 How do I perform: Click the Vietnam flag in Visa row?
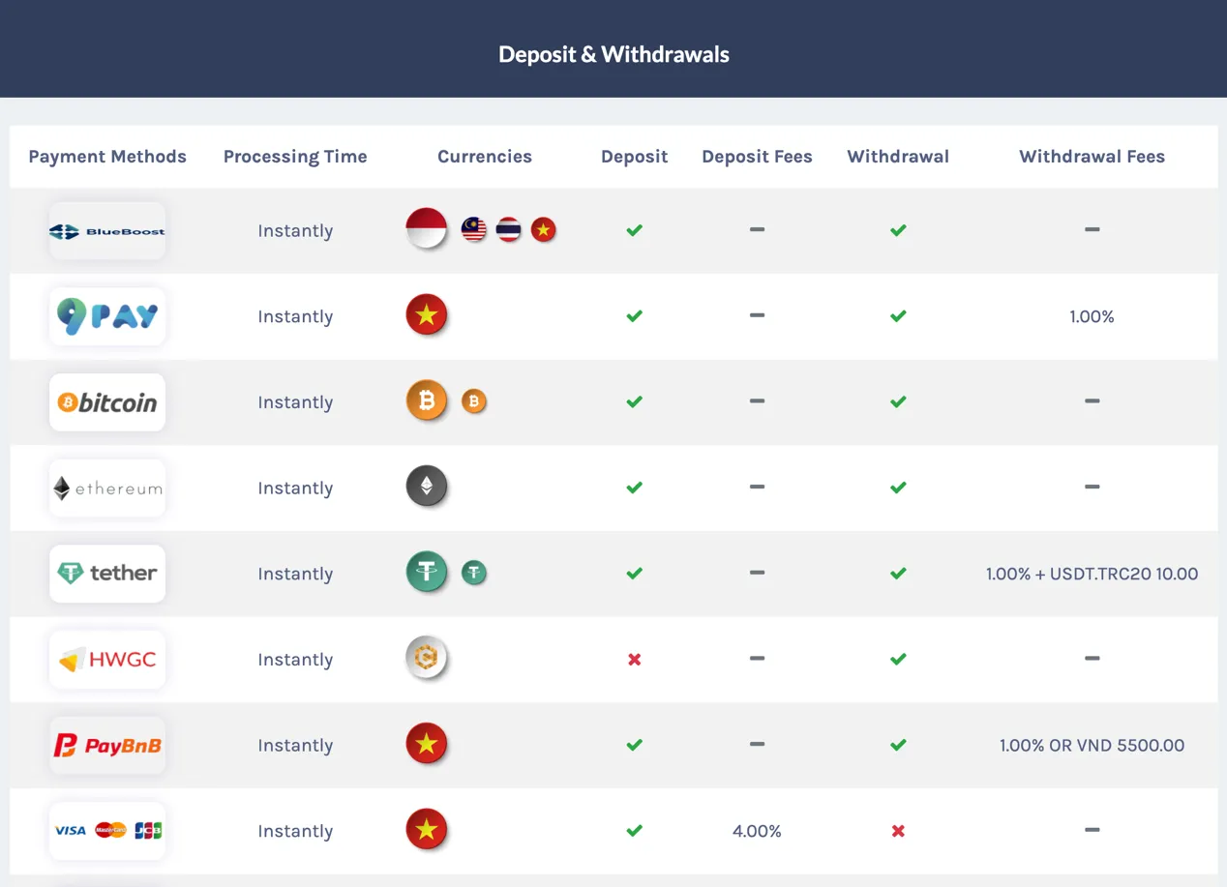[x=427, y=830]
